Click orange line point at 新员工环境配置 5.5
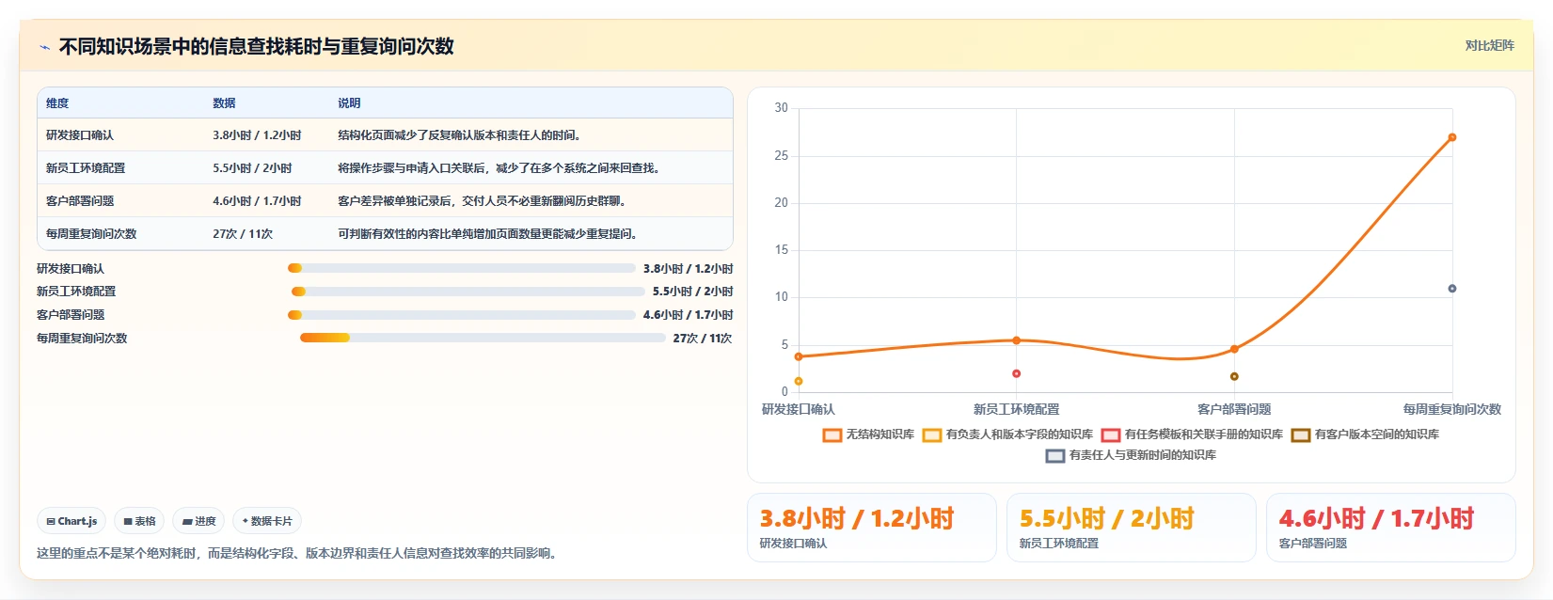Image resolution: width=1553 pixels, height=600 pixels. click(1017, 340)
